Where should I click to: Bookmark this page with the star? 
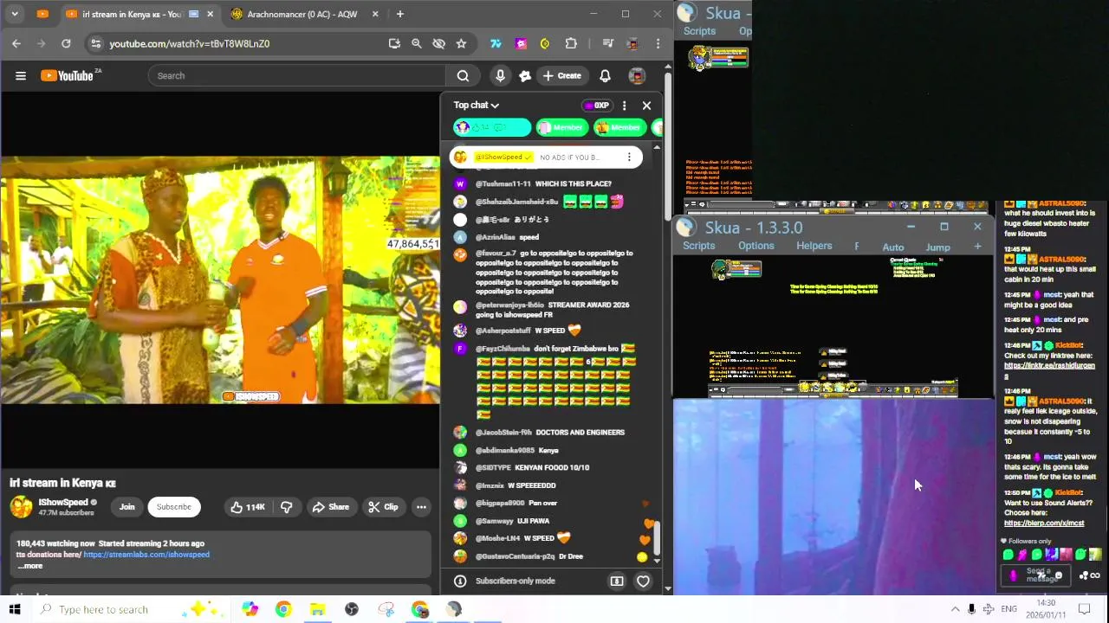pyautogui.click(x=461, y=43)
